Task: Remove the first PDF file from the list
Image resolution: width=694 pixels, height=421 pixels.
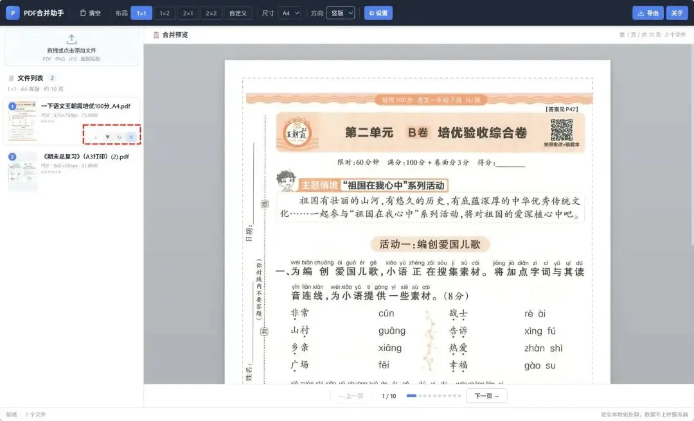Action: (132, 137)
